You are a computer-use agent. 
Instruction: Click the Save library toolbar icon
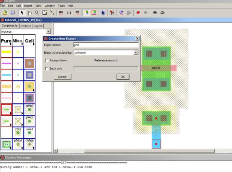click(x=12, y=13)
